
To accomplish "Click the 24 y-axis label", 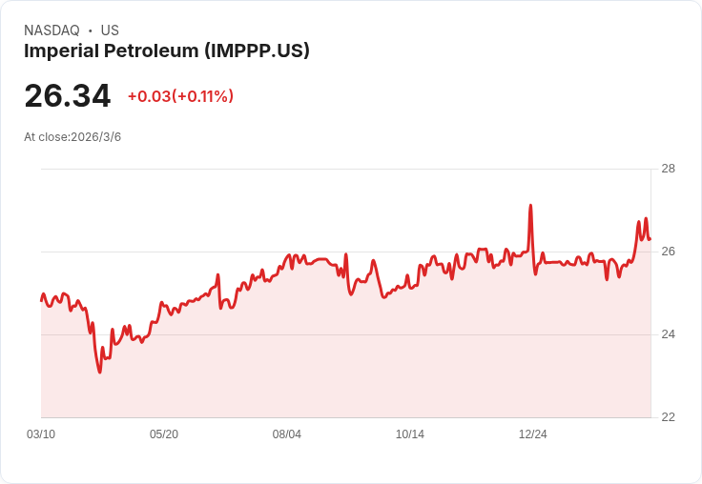I will (x=668, y=334).
